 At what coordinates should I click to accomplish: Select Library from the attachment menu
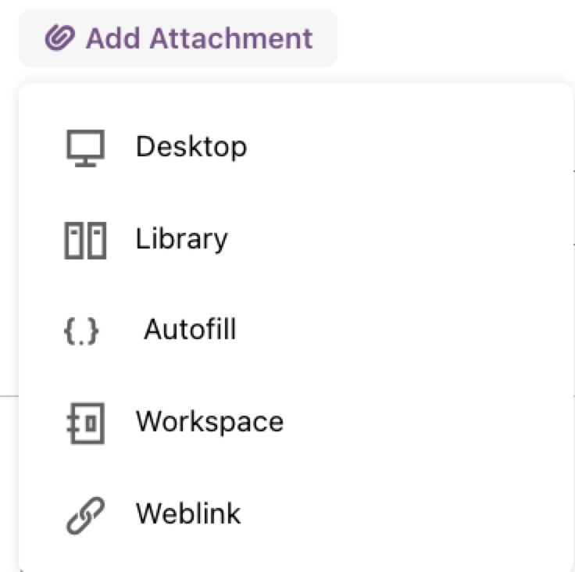(296, 239)
